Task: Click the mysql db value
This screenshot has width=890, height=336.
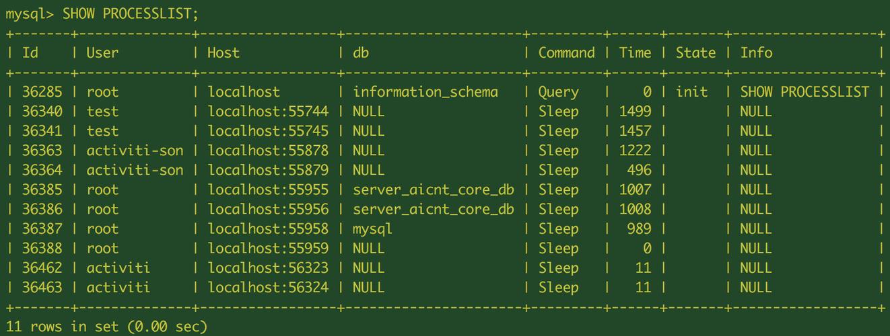Action: (x=373, y=228)
